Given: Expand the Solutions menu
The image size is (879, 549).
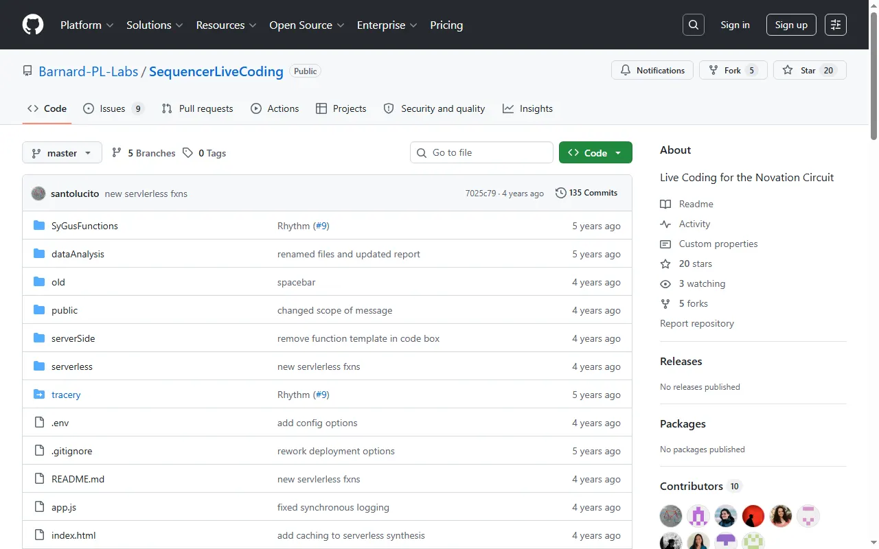Looking at the screenshot, I should 155,25.
